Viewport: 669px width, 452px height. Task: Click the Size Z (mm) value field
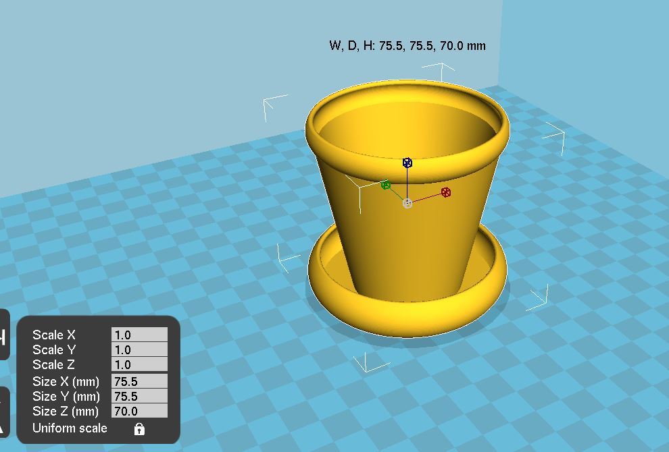pos(139,411)
